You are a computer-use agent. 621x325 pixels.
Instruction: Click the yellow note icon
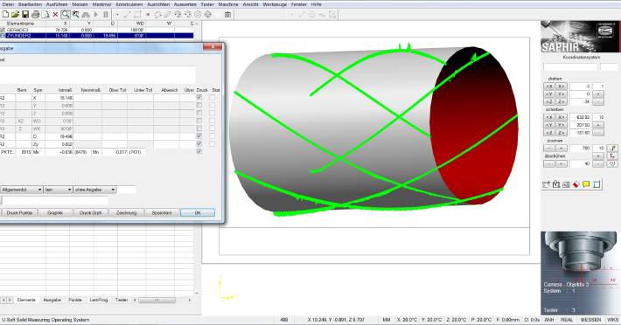click(586, 184)
